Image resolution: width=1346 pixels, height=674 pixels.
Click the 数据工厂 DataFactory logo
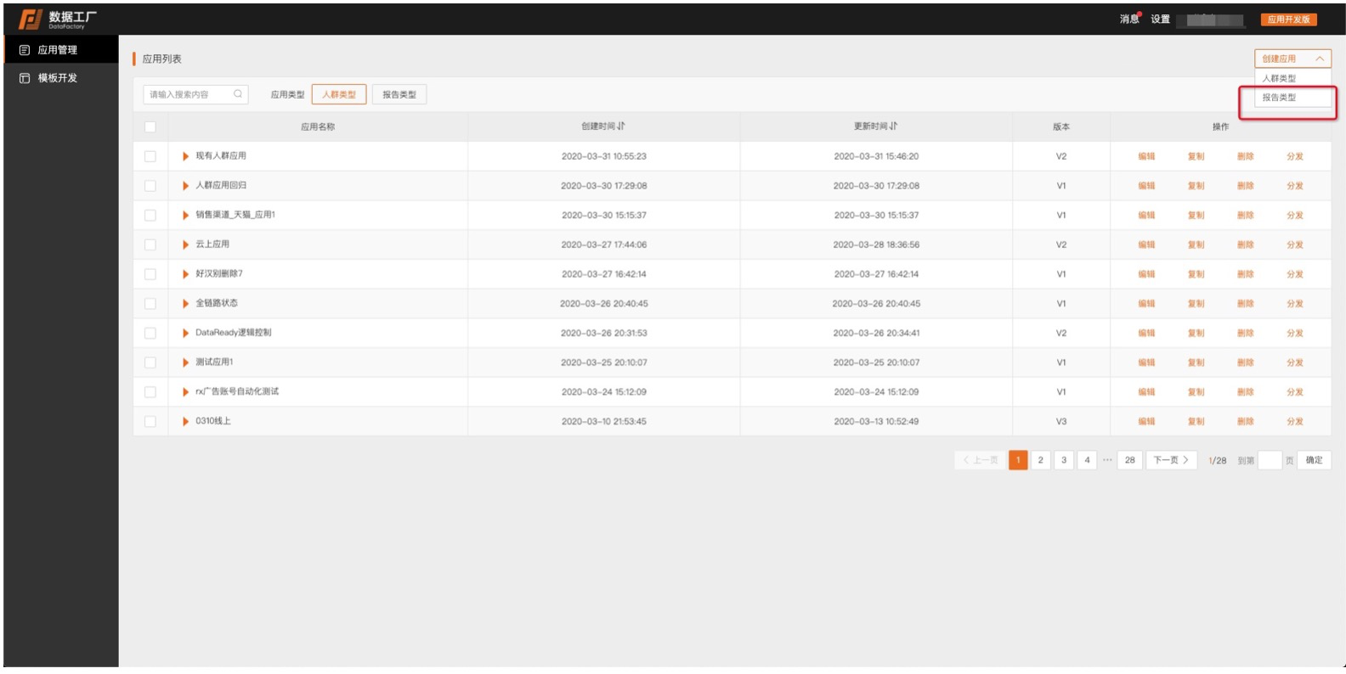[58, 19]
